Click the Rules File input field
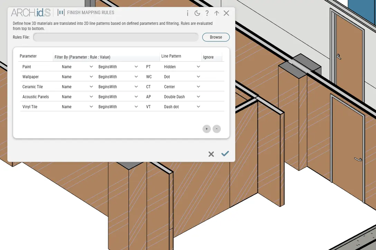This screenshot has height=250, width=376. [x=116, y=37]
